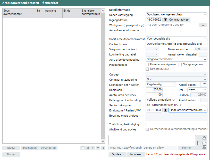Save with the Opslaan button
210x160 pixels.
[117, 155]
